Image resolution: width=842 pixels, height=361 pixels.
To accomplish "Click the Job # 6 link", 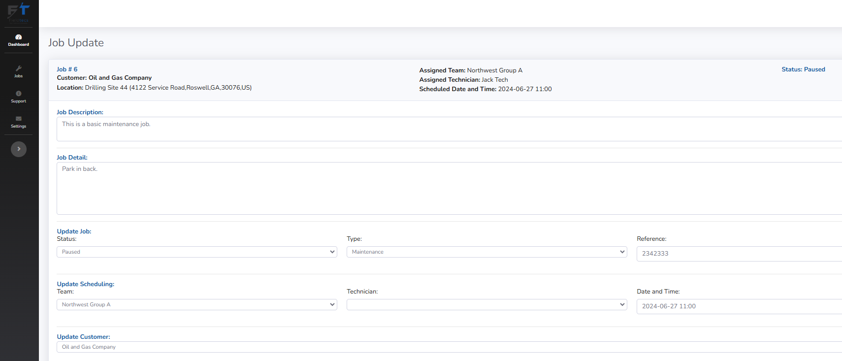I will pos(67,69).
